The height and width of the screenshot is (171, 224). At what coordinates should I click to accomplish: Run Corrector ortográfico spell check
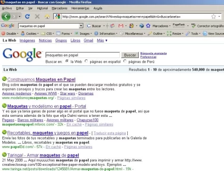coord(207,26)
